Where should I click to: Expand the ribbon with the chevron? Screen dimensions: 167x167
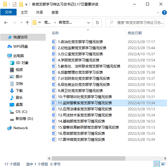158,13
